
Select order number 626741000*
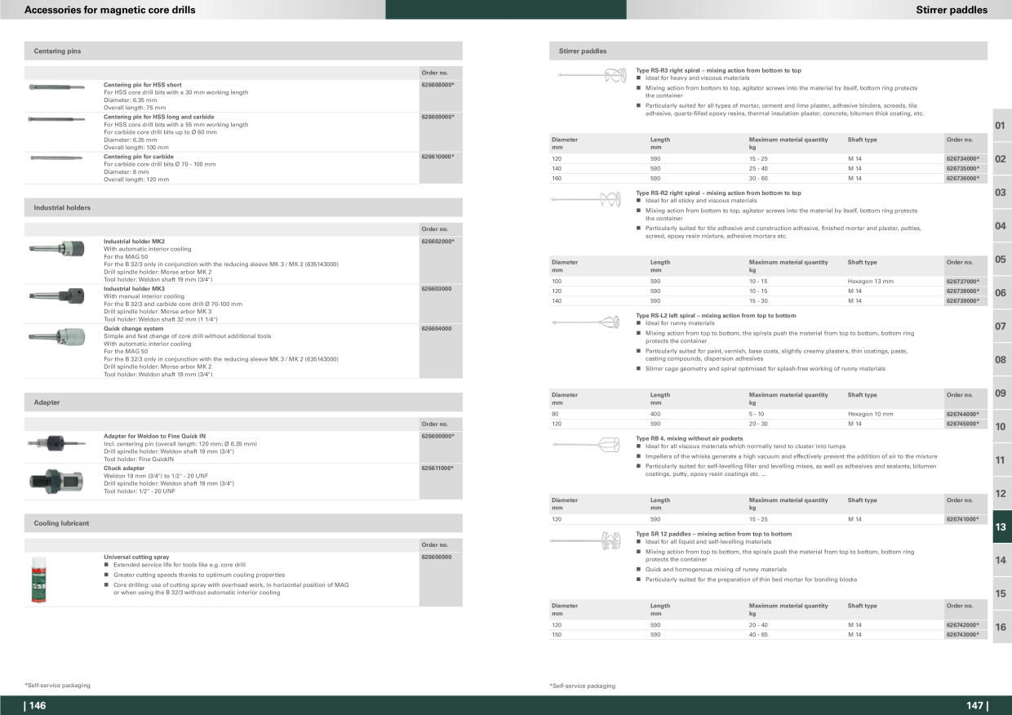click(x=963, y=519)
